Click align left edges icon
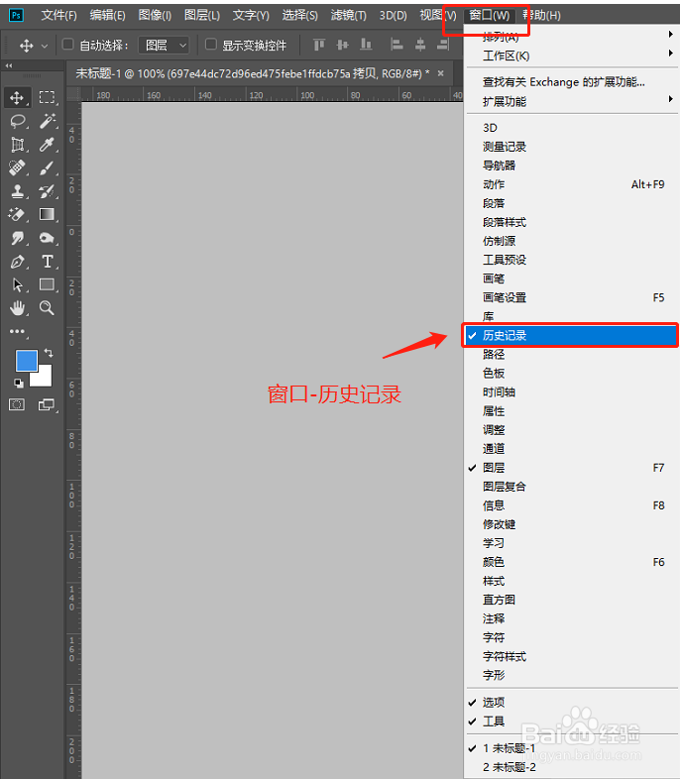 point(397,46)
